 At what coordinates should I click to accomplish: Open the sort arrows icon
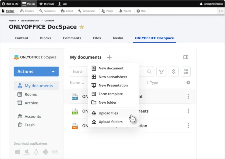click(173, 71)
